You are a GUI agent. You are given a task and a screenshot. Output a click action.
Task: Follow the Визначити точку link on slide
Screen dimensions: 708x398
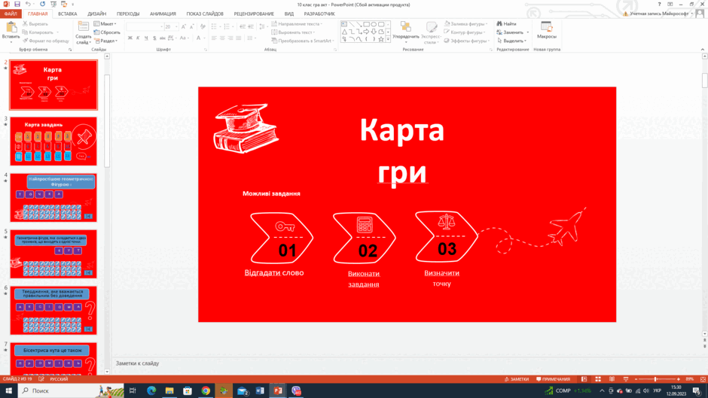tap(441, 278)
